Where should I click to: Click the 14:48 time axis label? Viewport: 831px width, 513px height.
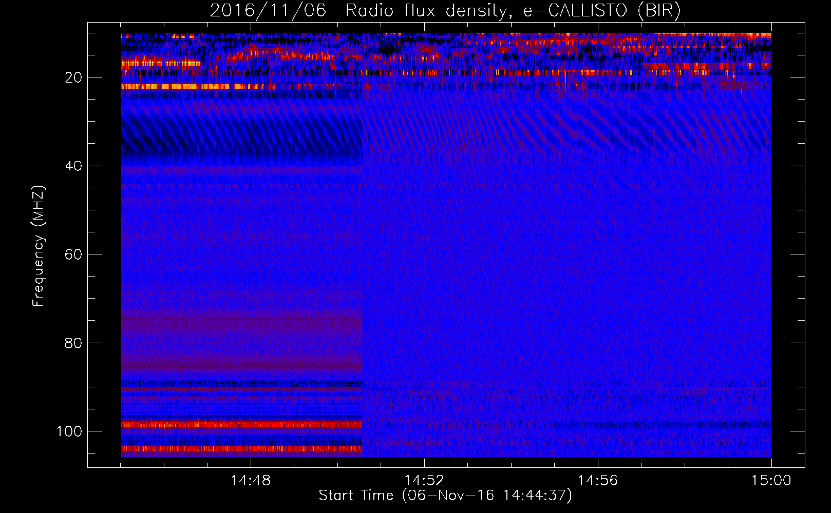251,481
